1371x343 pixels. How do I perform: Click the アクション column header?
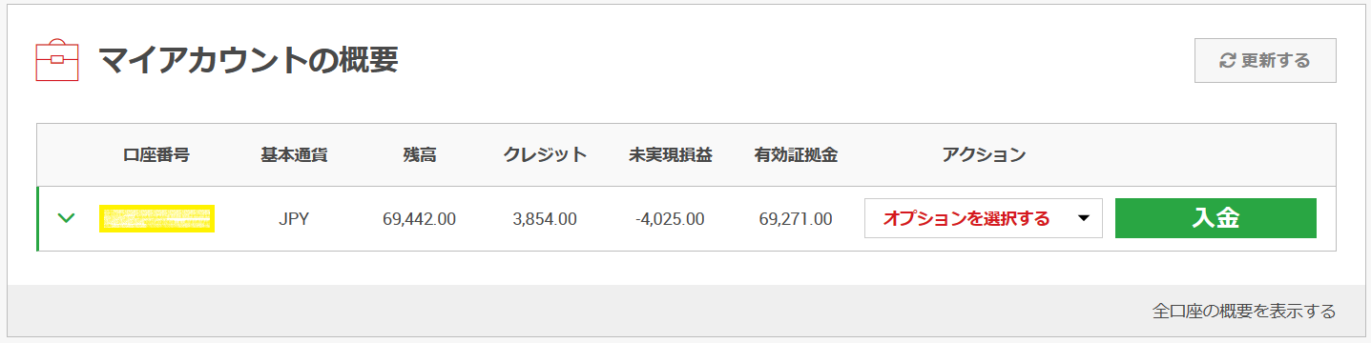click(x=983, y=154)
